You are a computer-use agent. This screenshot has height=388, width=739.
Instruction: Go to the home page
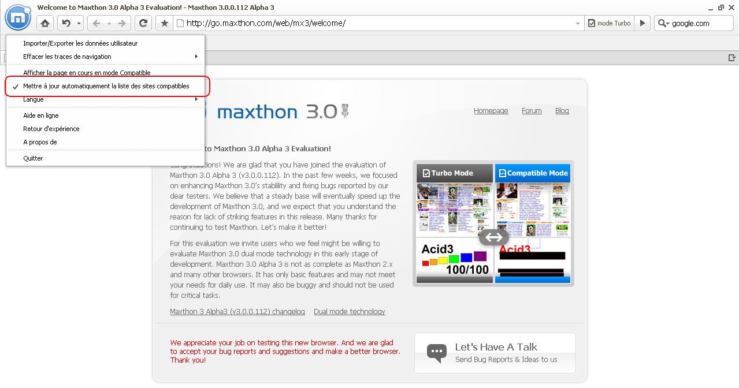click(45, 23)
